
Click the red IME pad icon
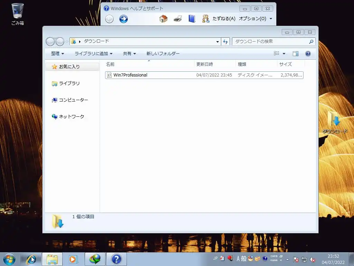[230, 258]
